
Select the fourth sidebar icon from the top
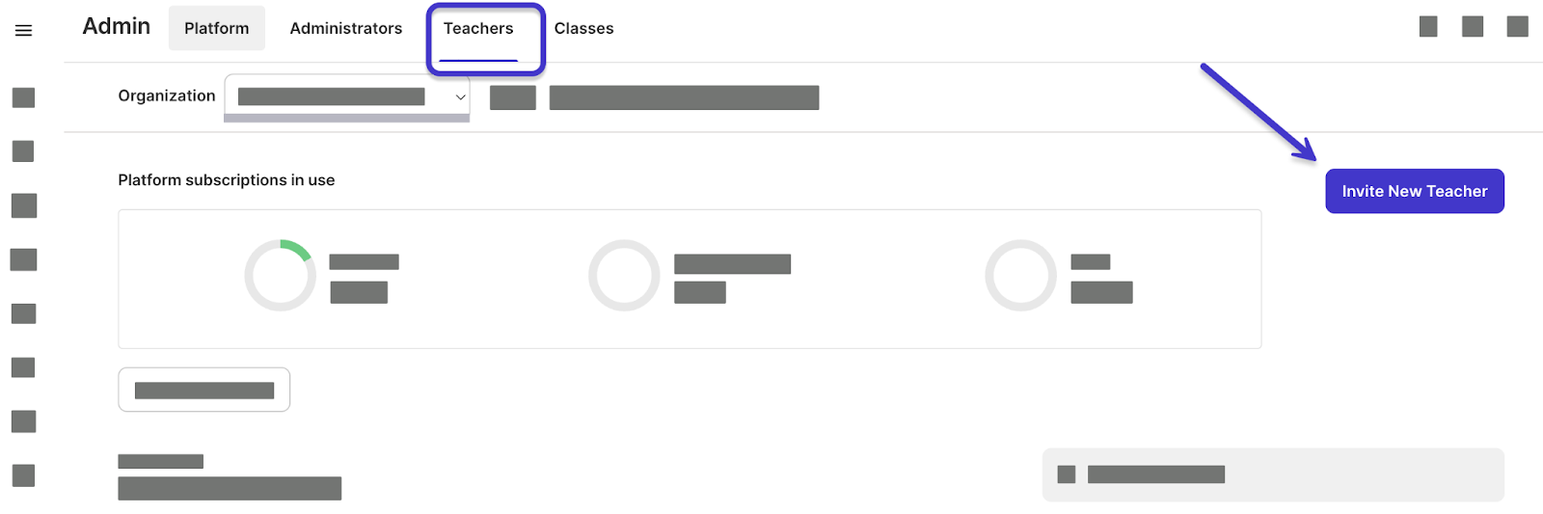click(23, 259)
